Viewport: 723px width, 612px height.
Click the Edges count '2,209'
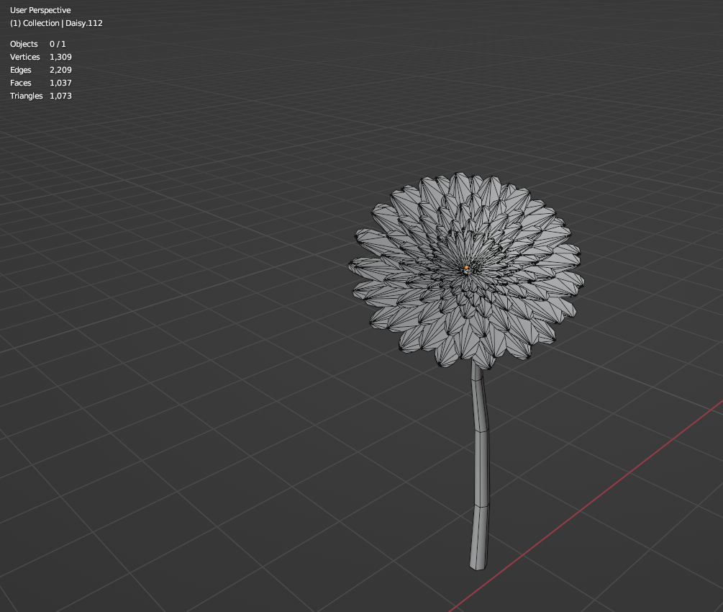tap(60, 70)
